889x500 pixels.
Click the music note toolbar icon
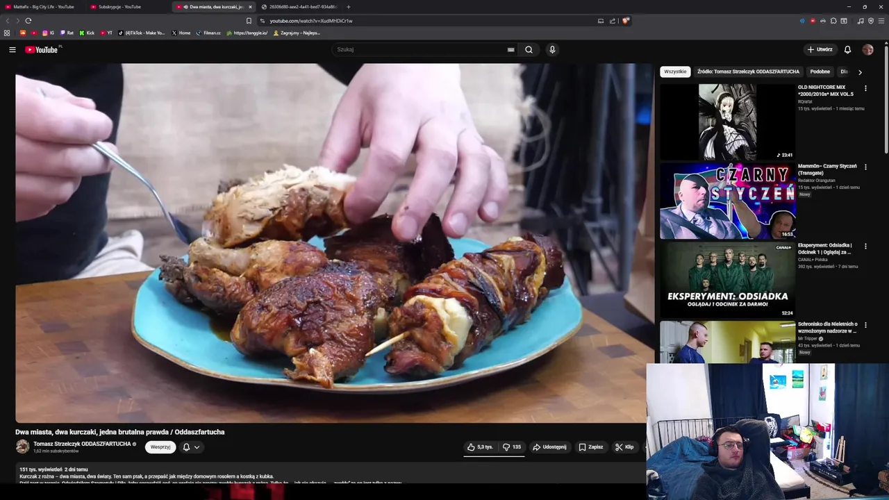click(861, 21)
